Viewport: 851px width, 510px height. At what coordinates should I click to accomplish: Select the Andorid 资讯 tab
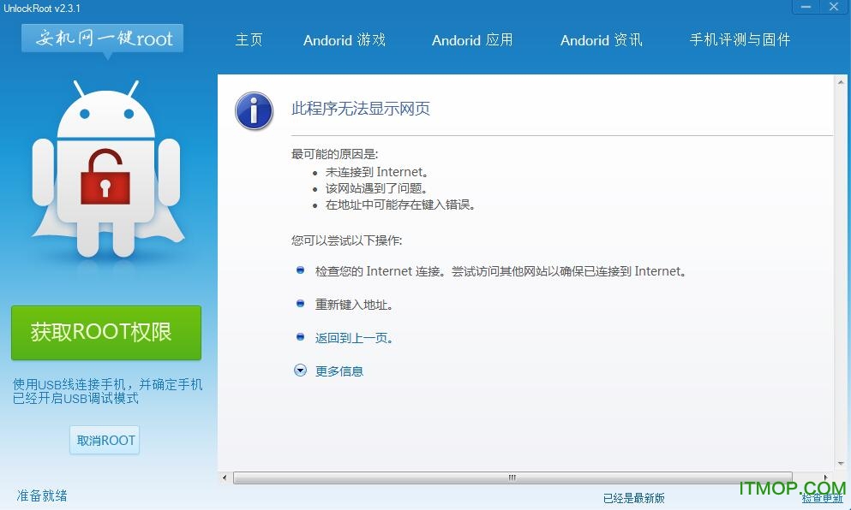click(601, 40)
